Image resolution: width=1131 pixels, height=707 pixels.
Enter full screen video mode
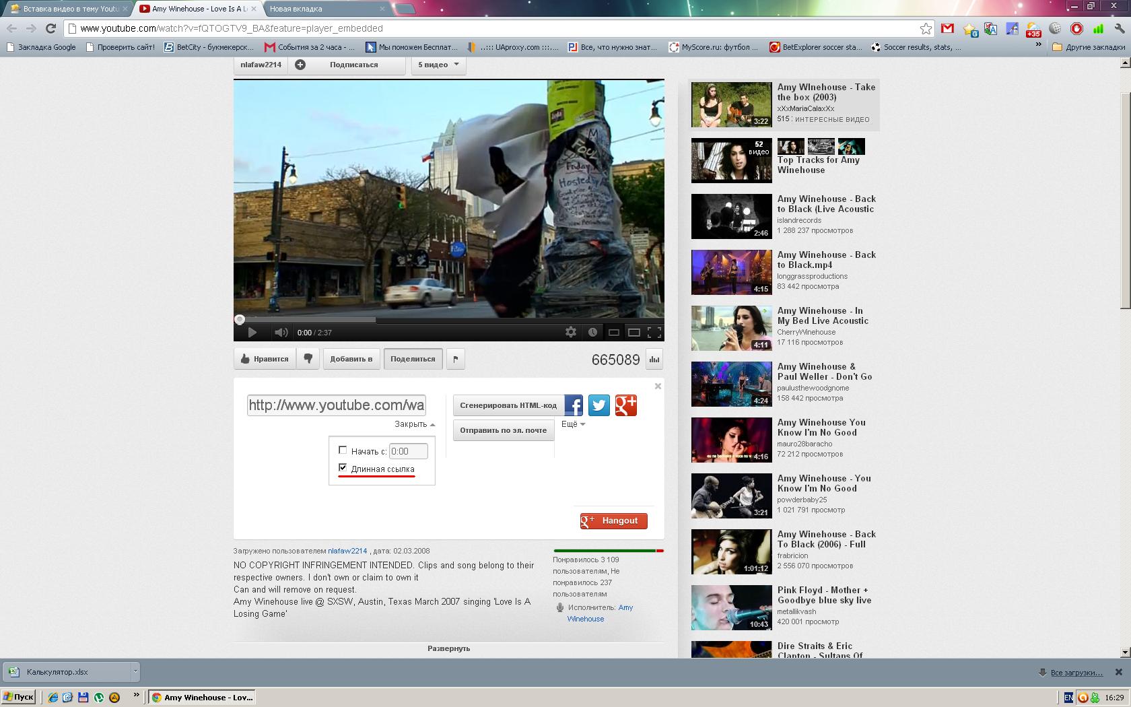tap(654, 332)
